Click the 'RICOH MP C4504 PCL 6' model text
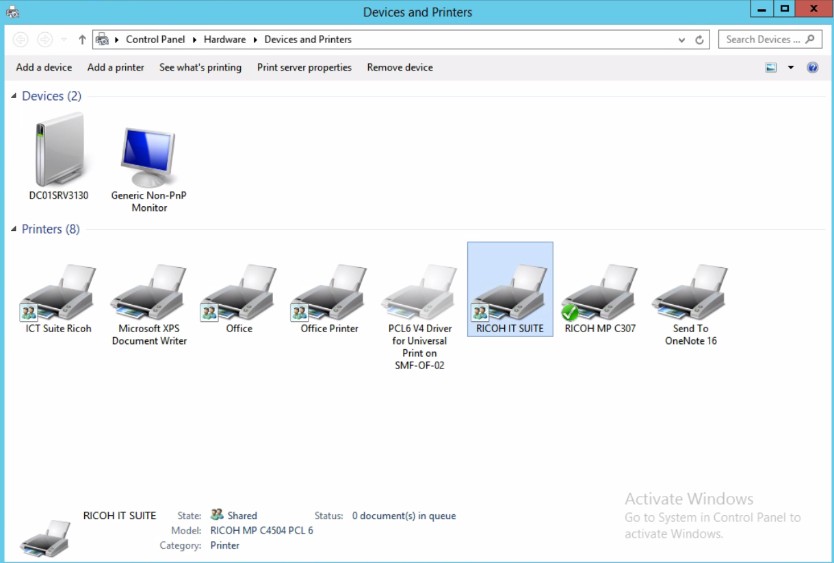 (x=262, y=531)
